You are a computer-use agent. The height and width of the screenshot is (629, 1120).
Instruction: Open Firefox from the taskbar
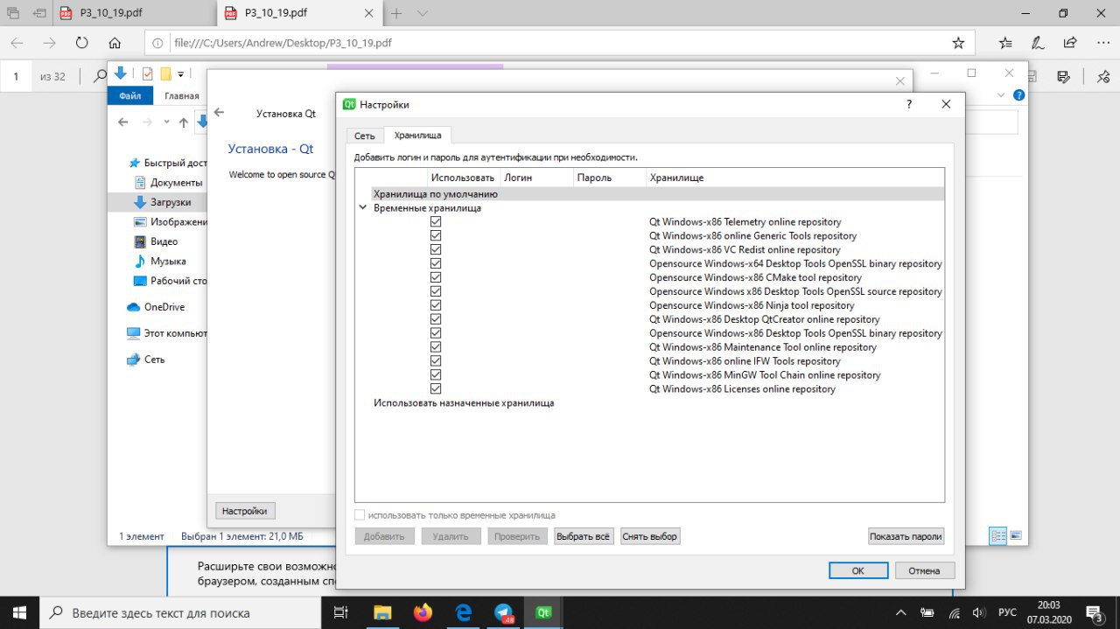pos(423,612)
